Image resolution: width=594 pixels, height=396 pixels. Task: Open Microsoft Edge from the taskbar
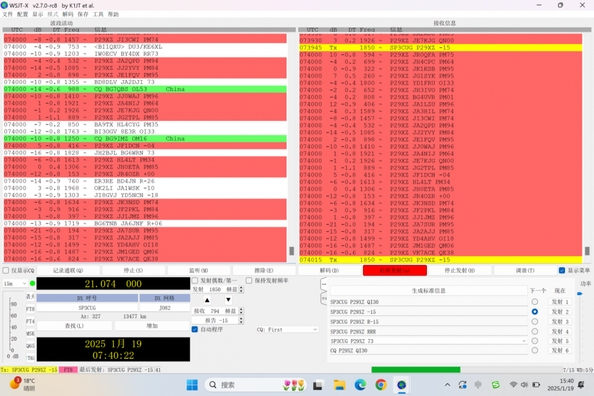tap(360, 384)
